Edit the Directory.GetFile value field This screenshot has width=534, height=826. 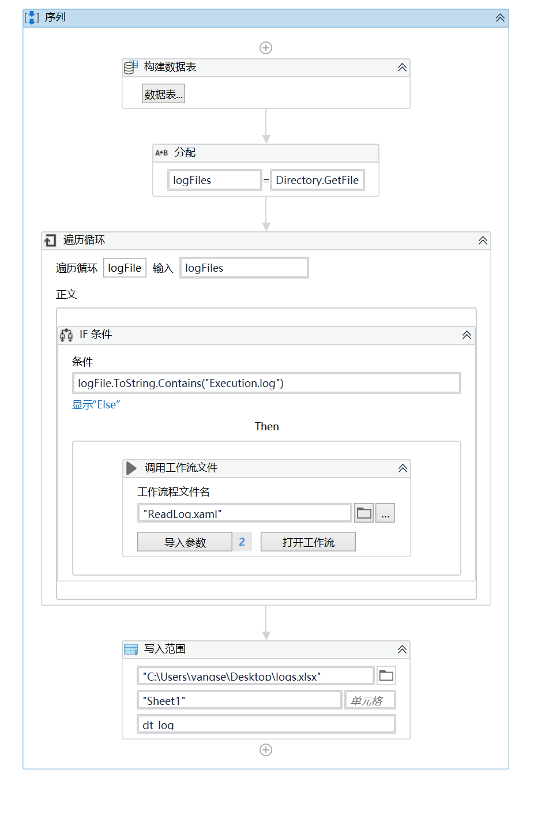pyautogui.click(x=317, y=180)
